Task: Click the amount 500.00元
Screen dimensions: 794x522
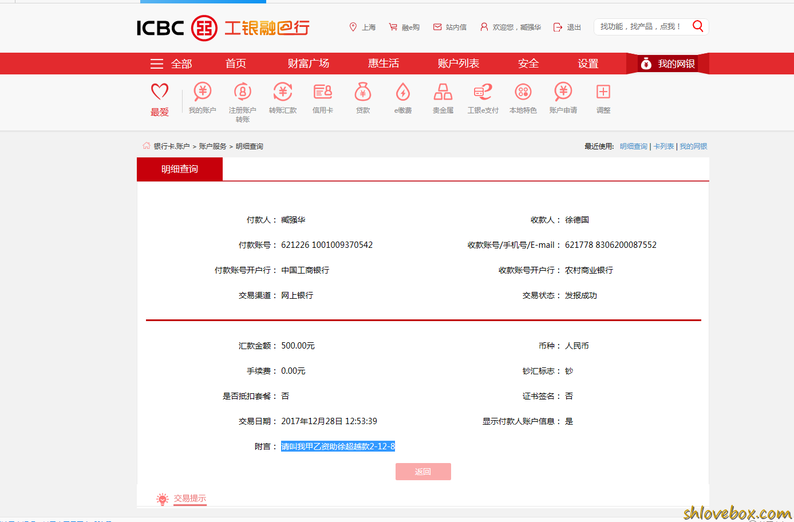Action: pos(298,346)
